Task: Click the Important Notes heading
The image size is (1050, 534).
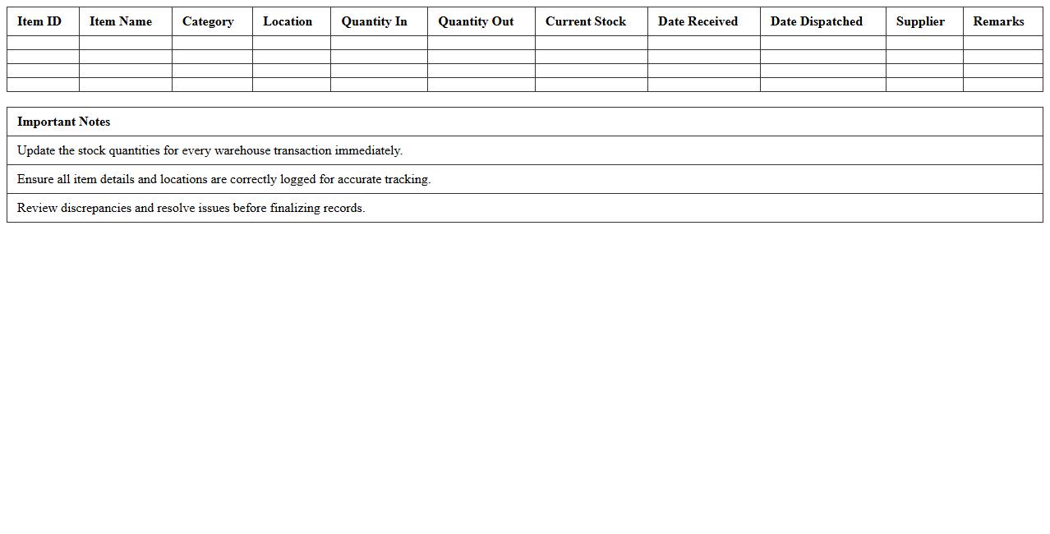Action: pos(63,122)
